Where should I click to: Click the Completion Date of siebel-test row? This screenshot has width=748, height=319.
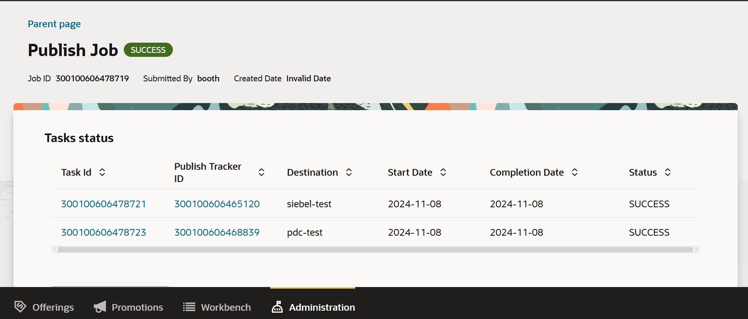(517, 204)
